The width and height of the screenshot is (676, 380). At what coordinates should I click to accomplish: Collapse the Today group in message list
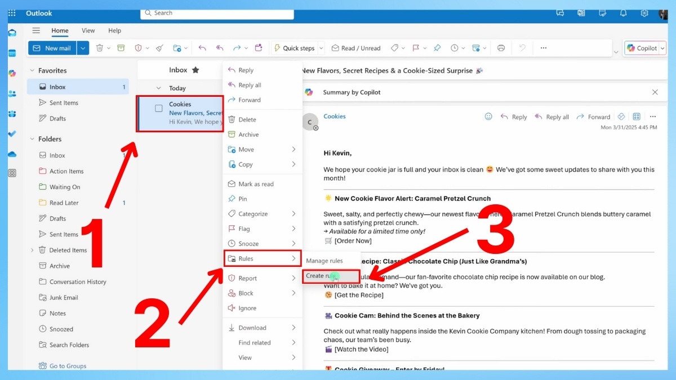click(158, 88)
